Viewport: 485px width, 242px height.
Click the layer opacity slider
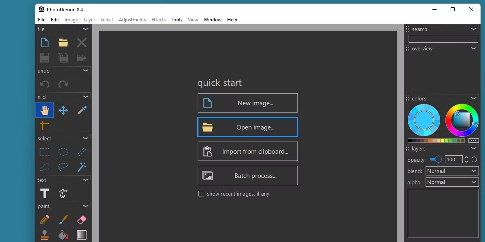click(436, 160)
